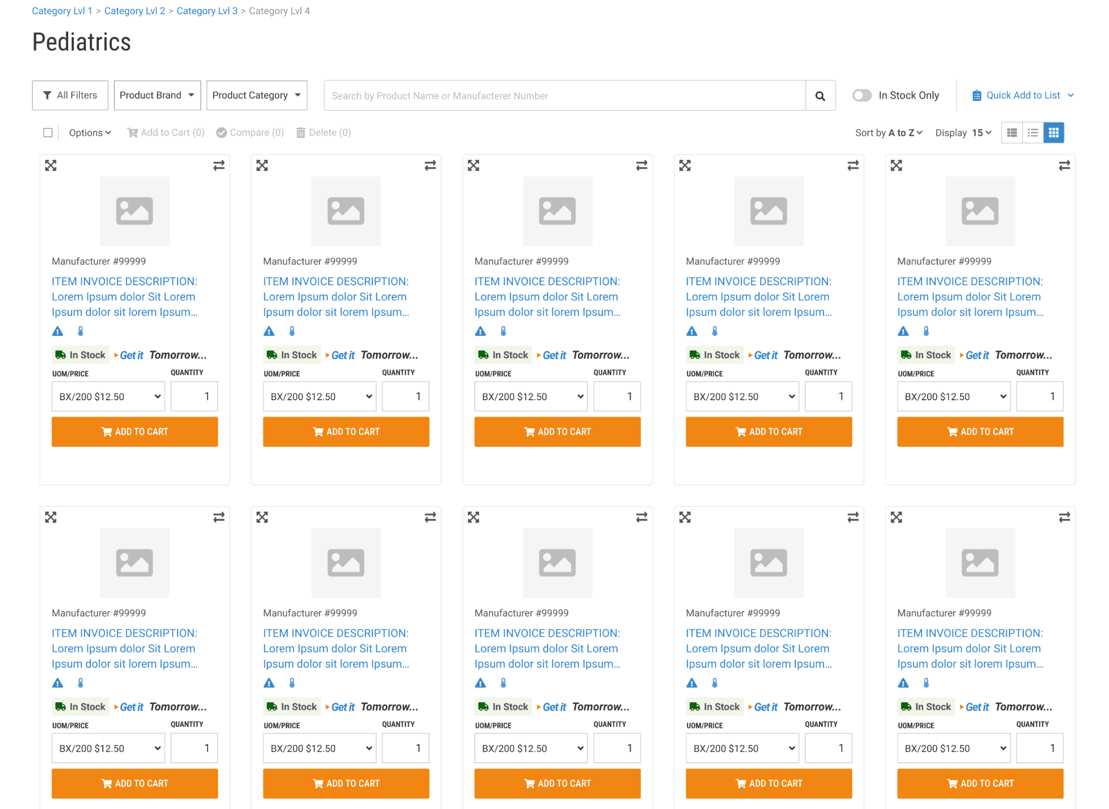1109x809 pixels.
Task: Open the Options menu
Action: point(90,133)
